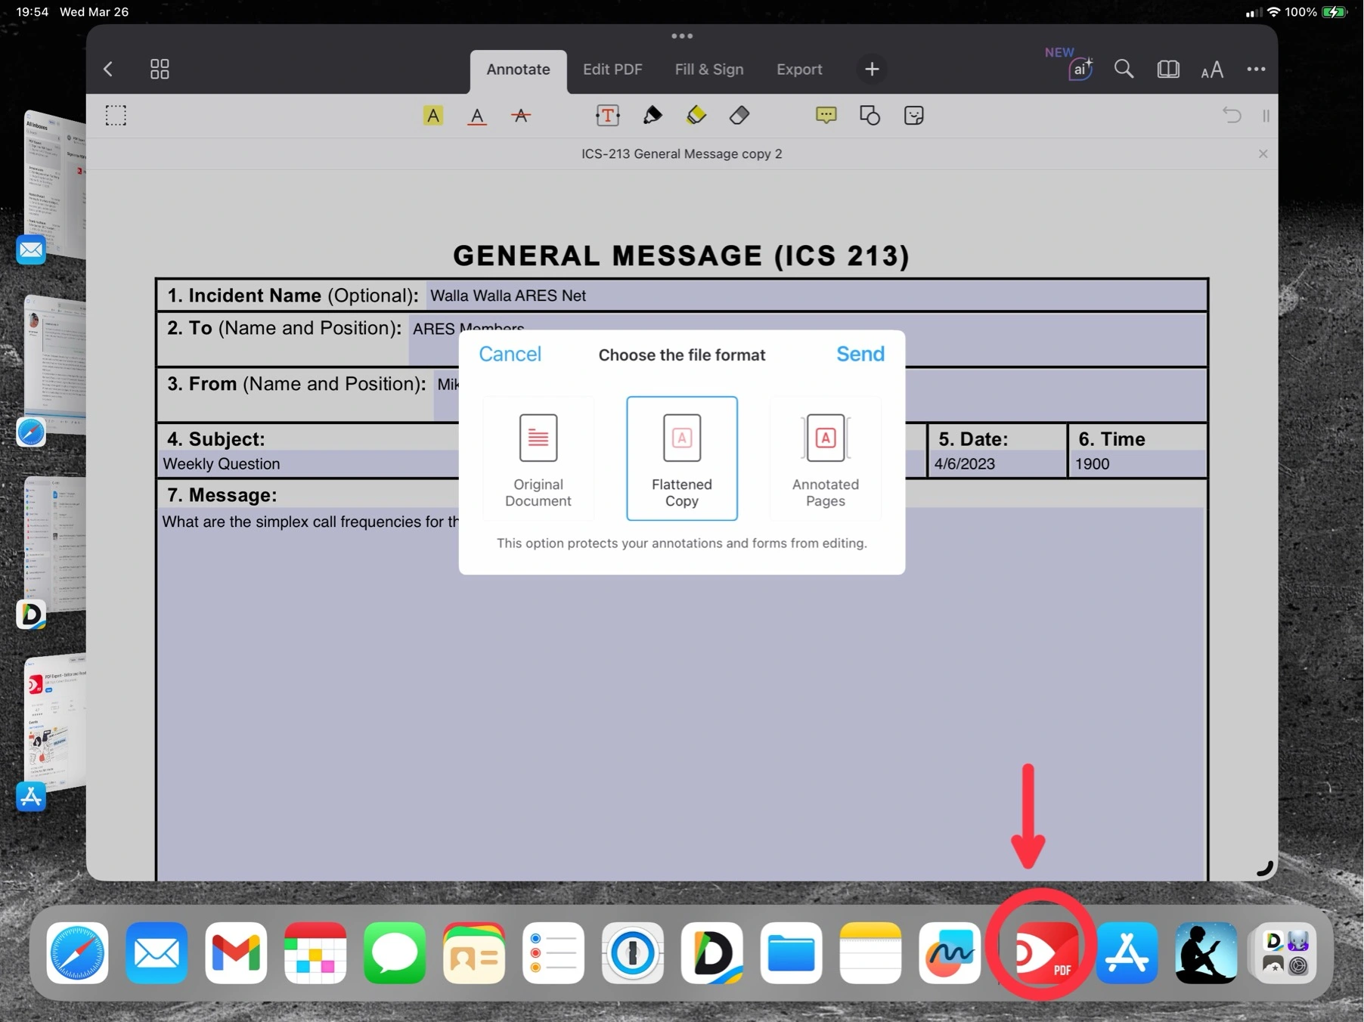Screen dimensions: 1364x1022
Task: Choose the underline text tool
Action: (476, 116)
